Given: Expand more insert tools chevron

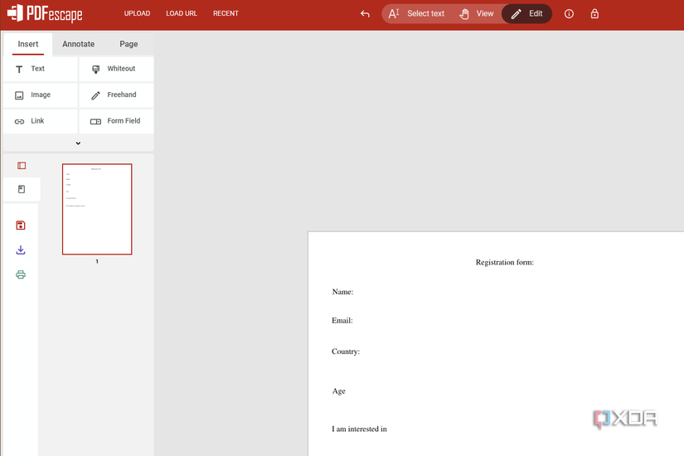Looking at the screenshot, I should (78, 143).
